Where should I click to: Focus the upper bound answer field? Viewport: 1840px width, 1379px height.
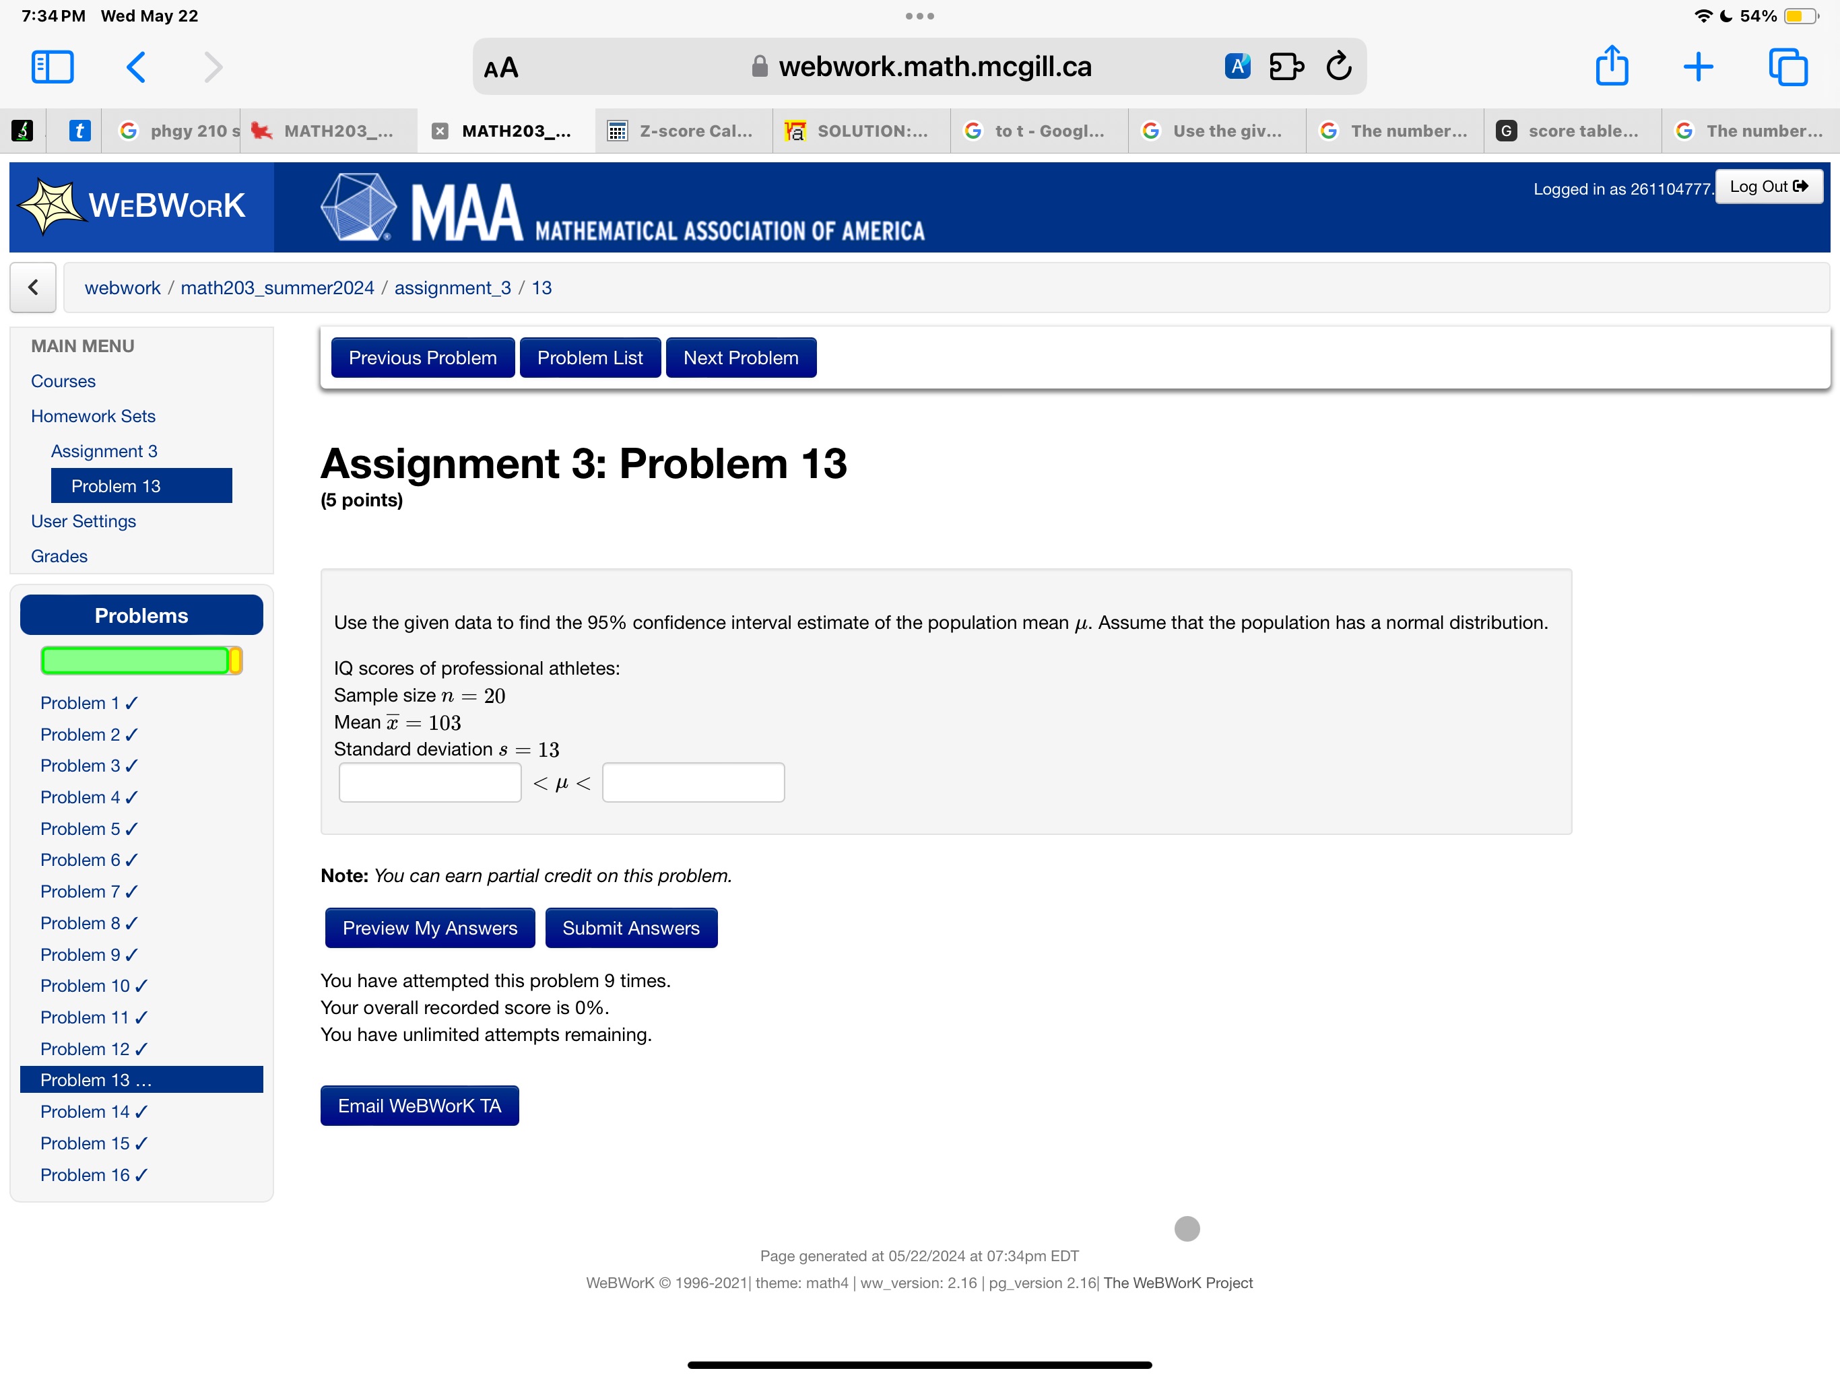pos(693,782)
